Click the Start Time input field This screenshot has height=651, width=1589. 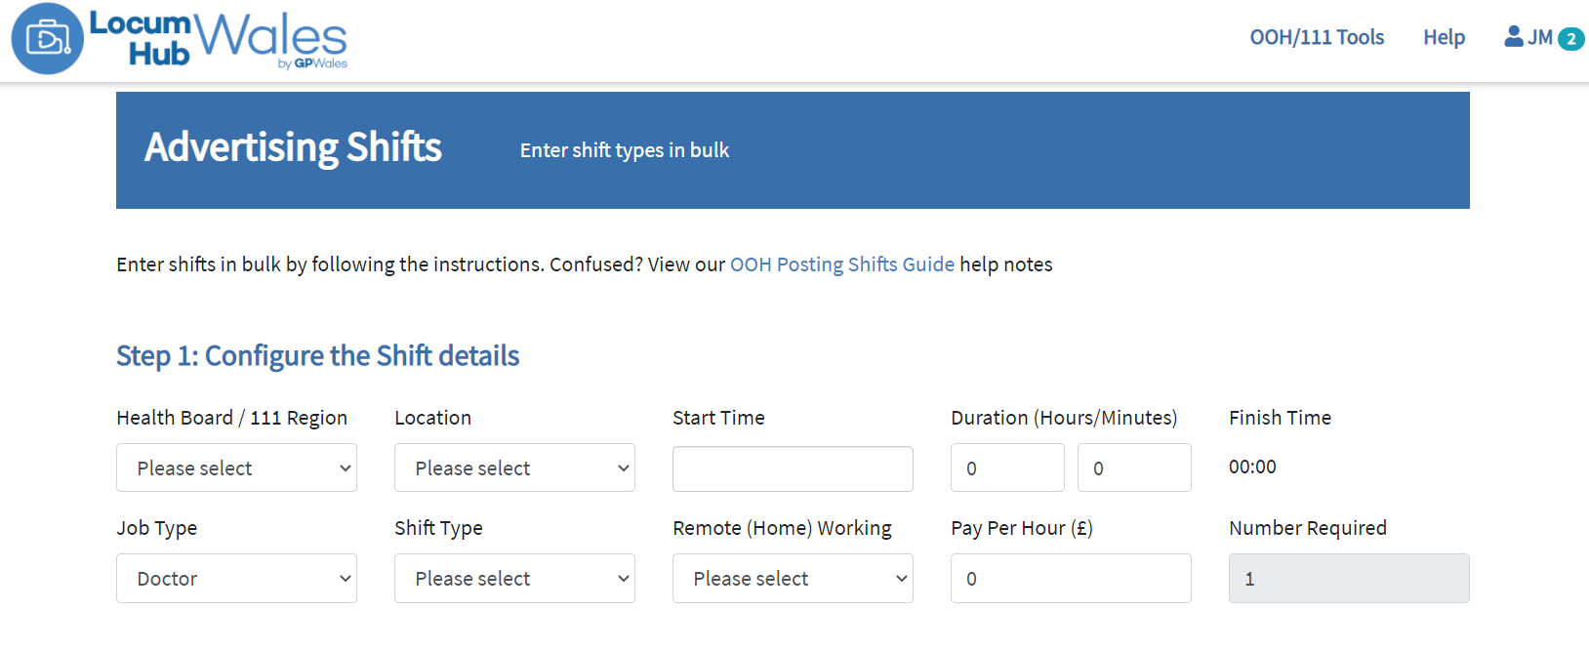(793, 469)
